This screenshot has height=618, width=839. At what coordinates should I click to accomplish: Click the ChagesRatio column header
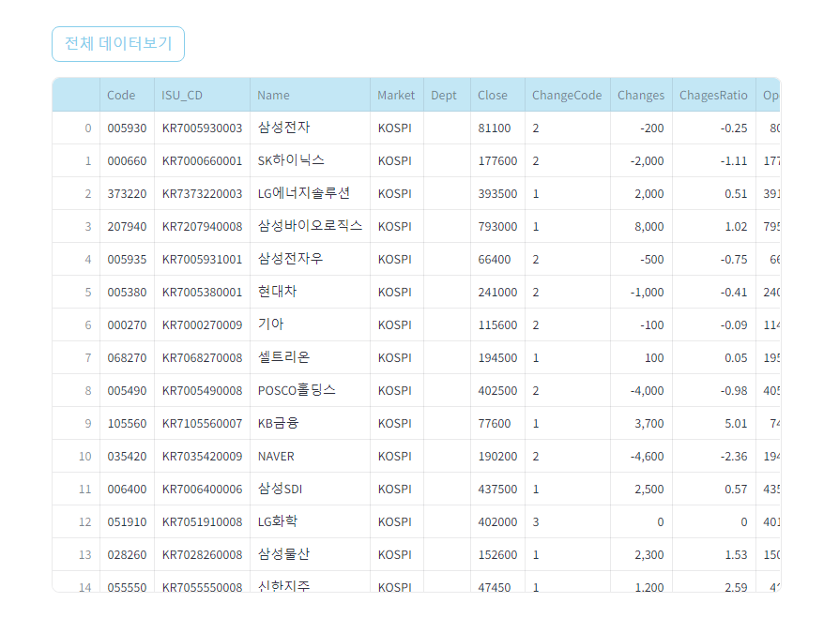(x=713, y=95)
